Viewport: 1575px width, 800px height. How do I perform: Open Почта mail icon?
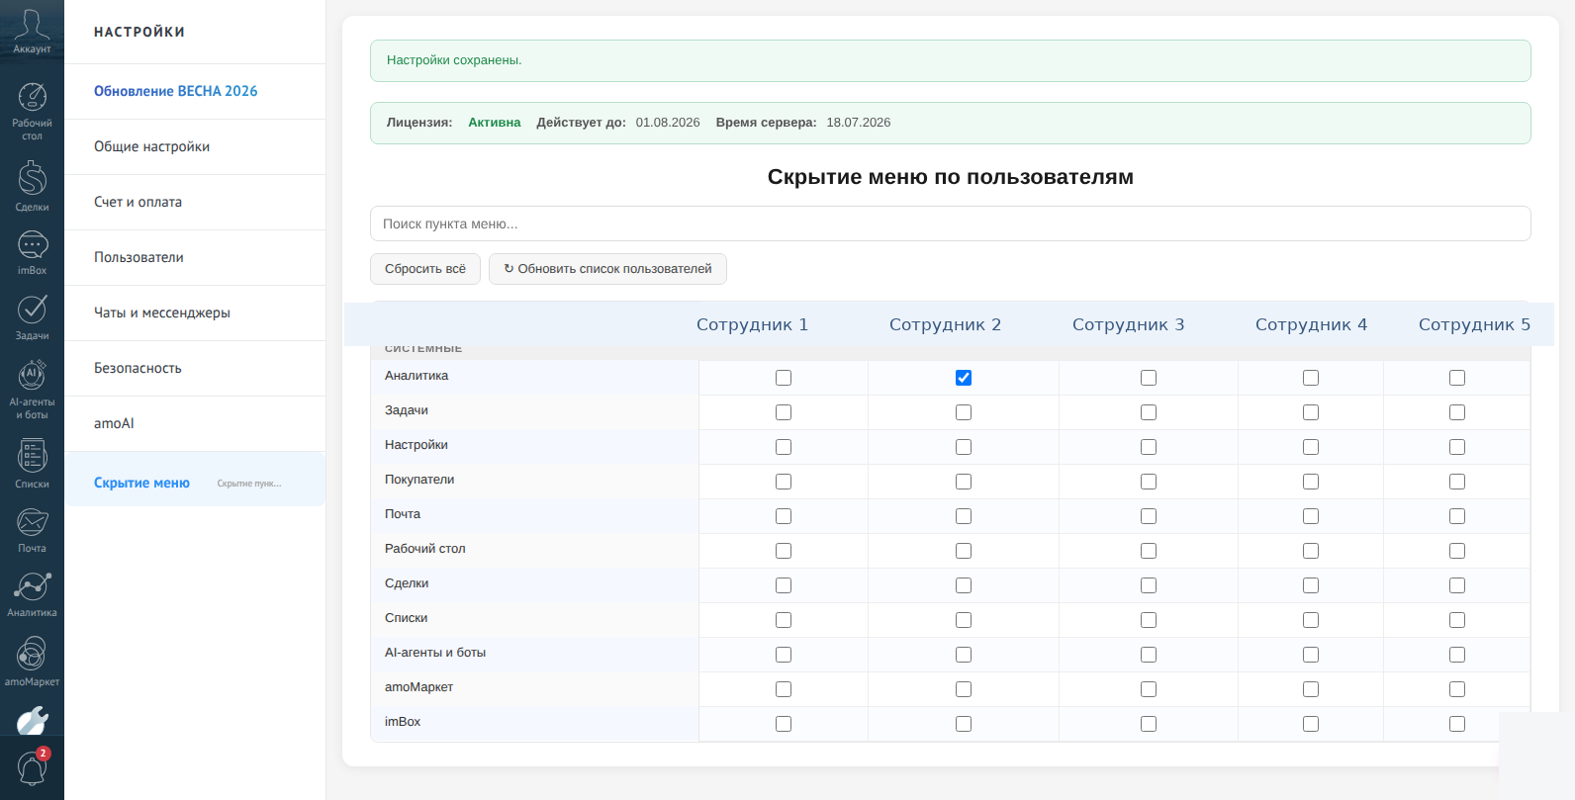[x=32, y=530]
